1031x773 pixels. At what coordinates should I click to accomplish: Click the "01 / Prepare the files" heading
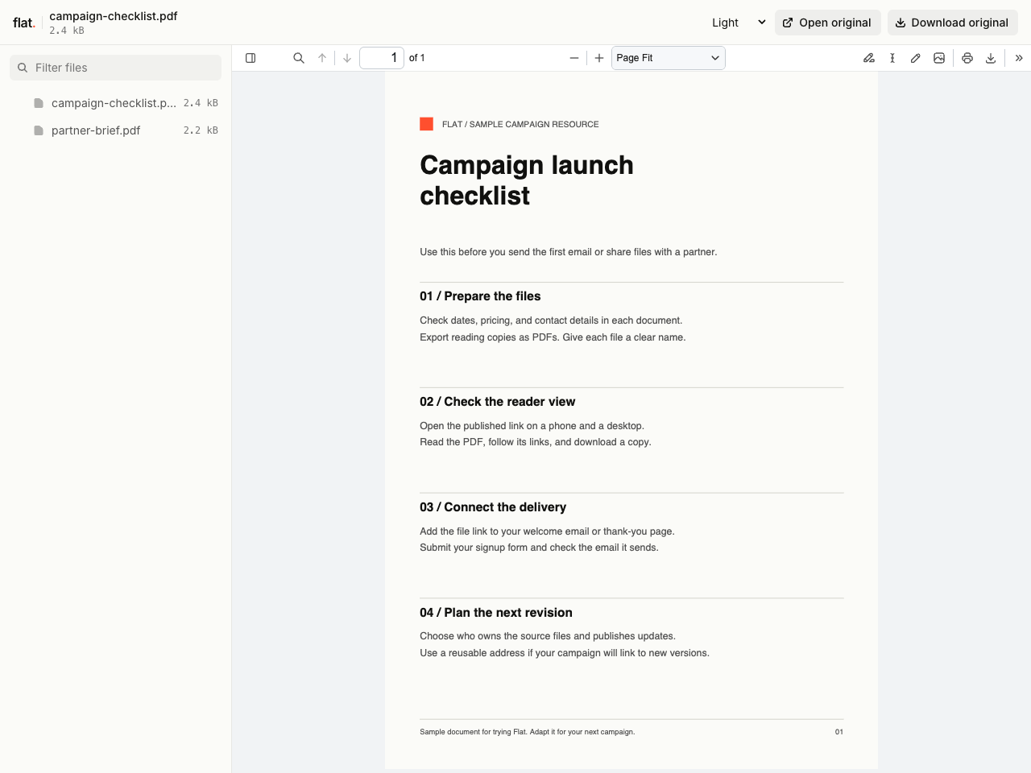point(480,296)
